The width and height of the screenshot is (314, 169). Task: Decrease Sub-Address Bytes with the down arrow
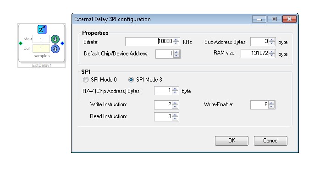(x=272, y=44)
